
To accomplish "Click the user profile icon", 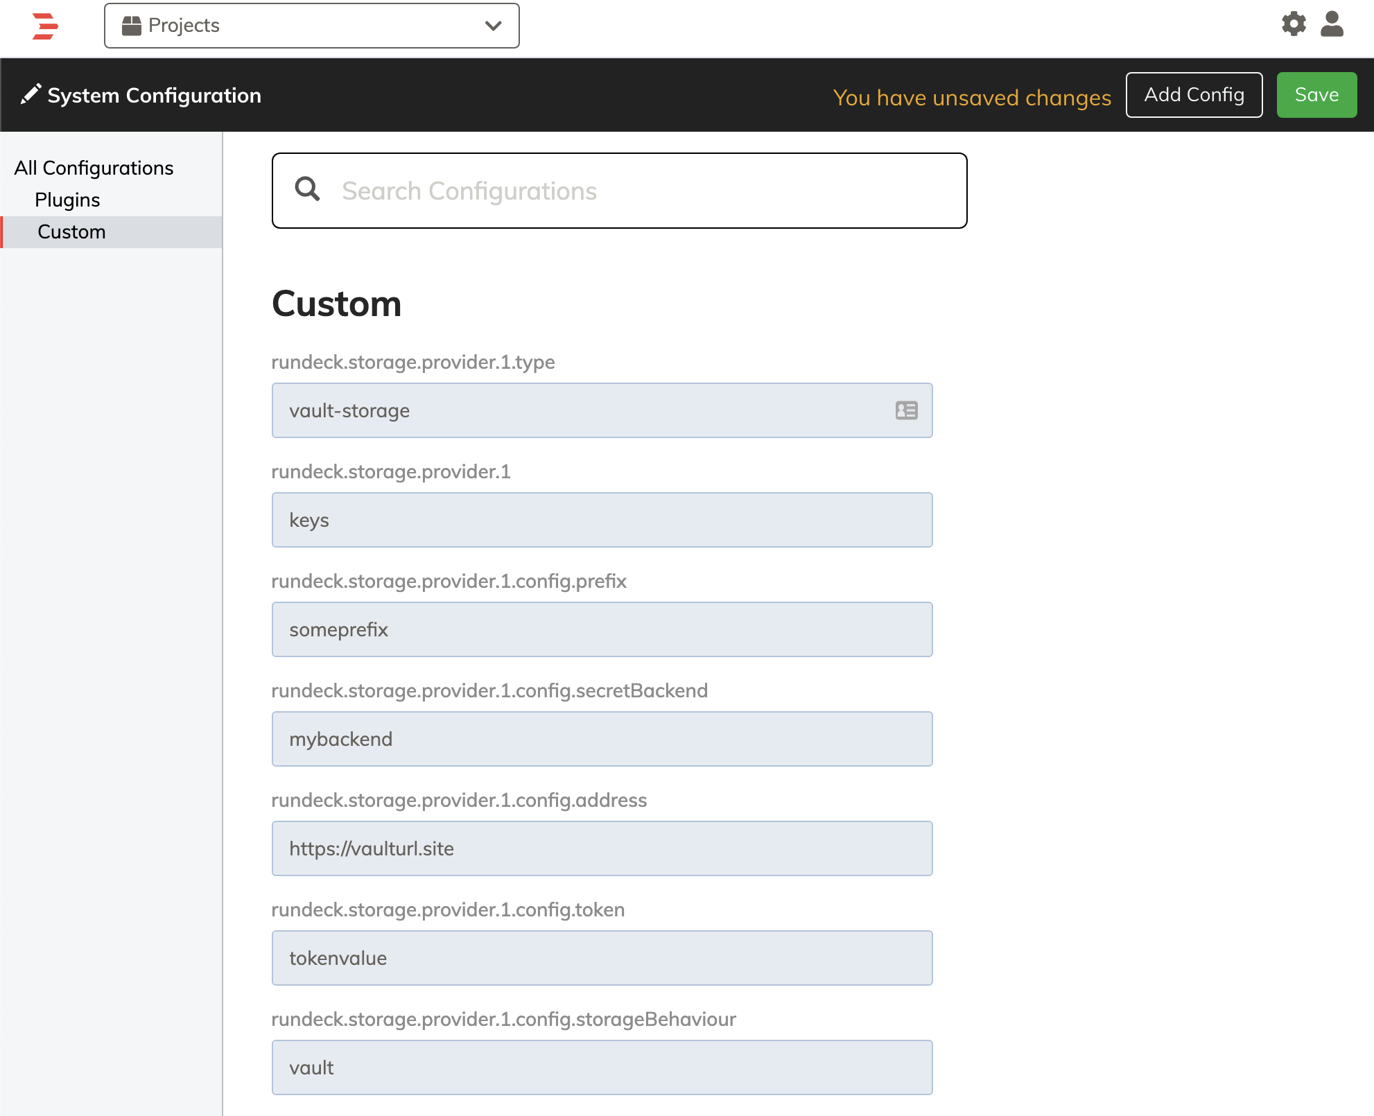I will pos(1332,24).
